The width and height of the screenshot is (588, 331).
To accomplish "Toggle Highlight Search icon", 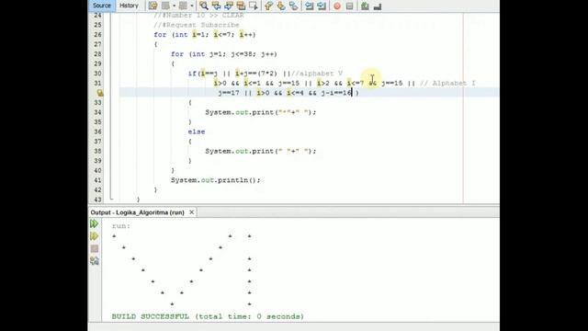I will click(x=241, y=6).
